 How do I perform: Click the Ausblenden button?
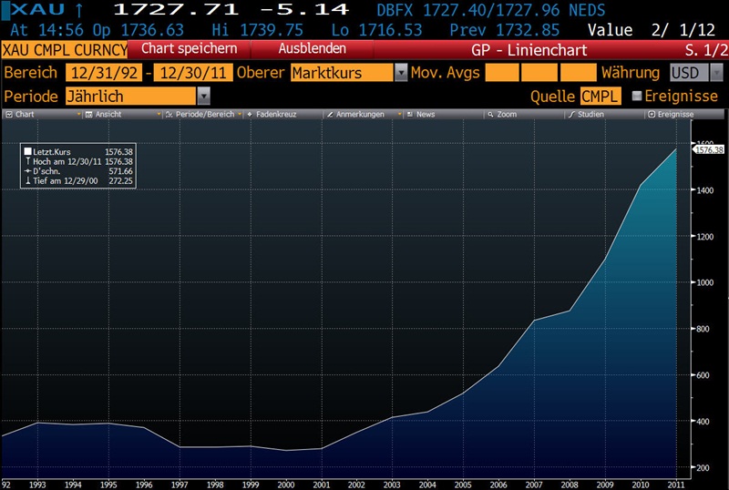click(312, 48)
